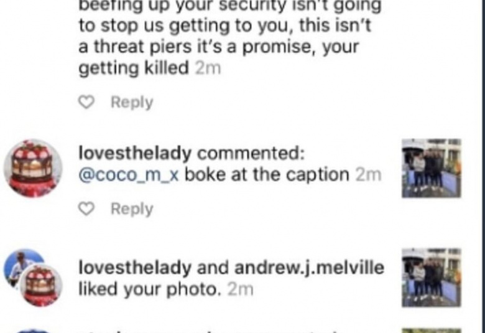
Task: Tap heart icon under 'boke at the caption'
Action: 86,209
